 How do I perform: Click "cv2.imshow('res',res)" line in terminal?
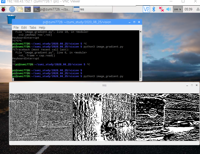pyautogui.click(x=35, y=35)
